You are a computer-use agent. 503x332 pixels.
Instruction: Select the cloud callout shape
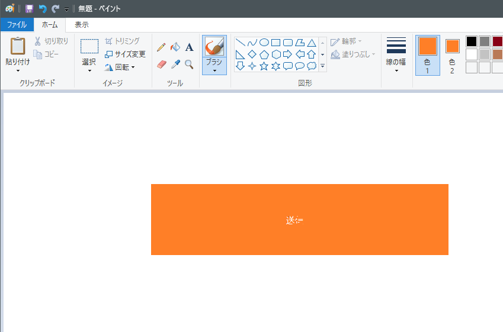coord(312,66)
